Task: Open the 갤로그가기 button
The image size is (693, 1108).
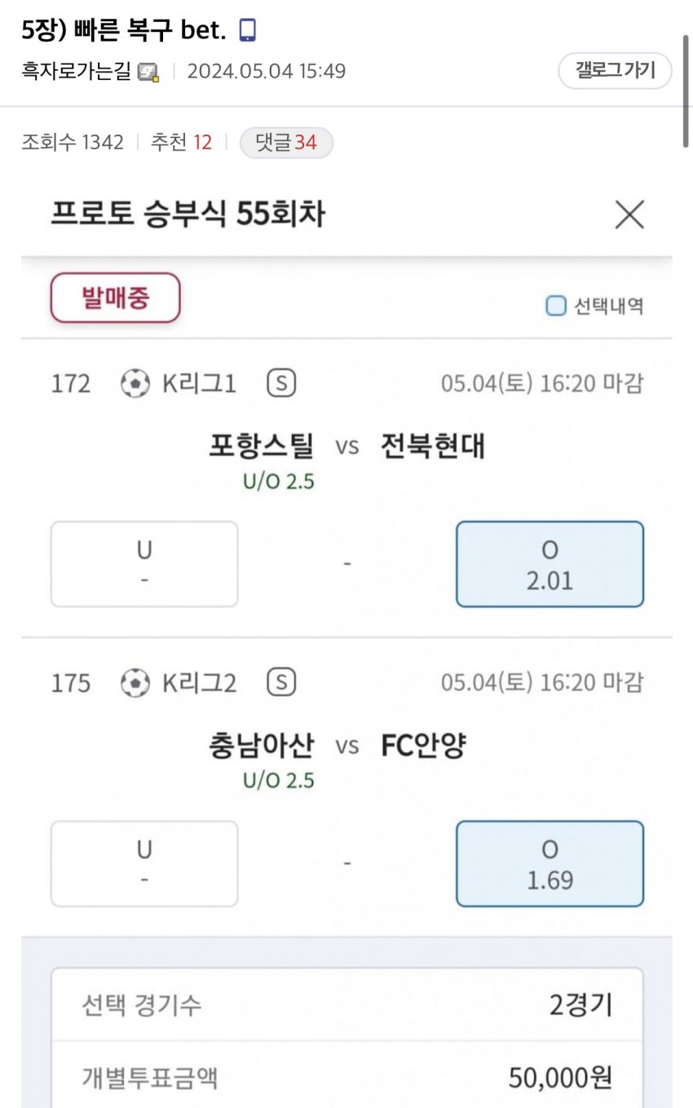Action: 615,70
